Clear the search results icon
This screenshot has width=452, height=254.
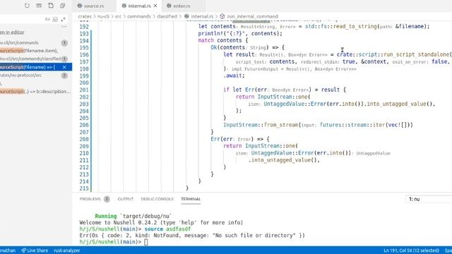39,6
